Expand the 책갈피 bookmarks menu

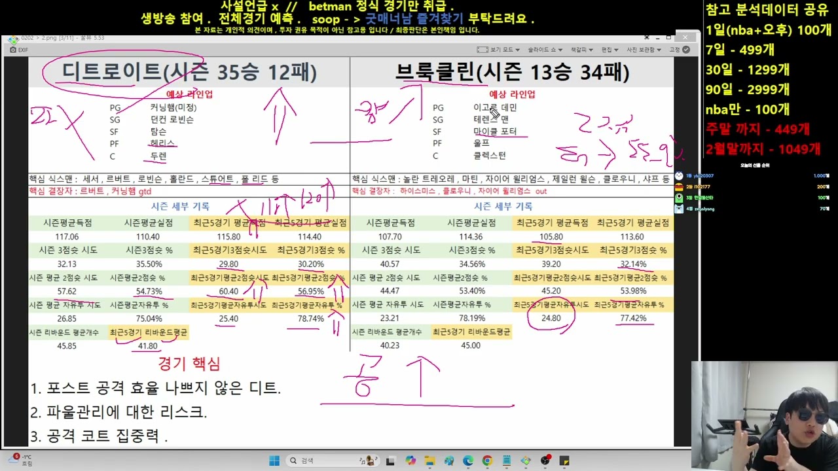coord(582,50)
